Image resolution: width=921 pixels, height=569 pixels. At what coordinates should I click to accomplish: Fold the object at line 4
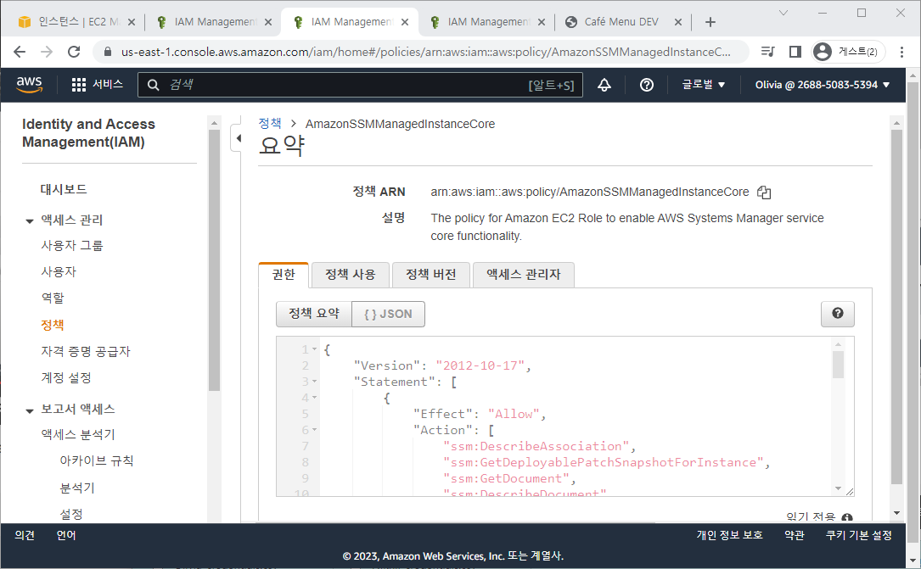pos(314,398)
